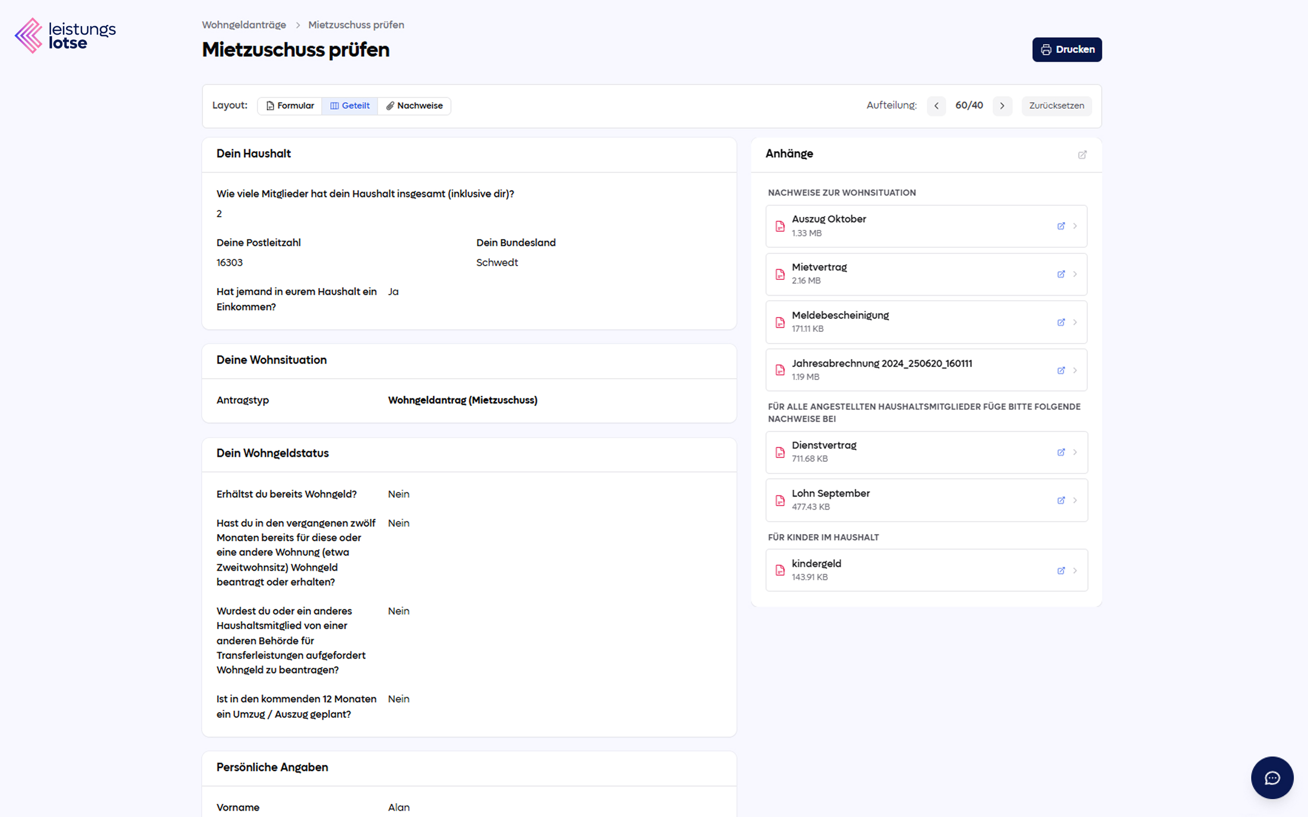Screen dimensions: 1308x817
Task: Expand Auszug Oktober with chevron arrow
Action: 1075,226
